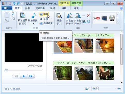Open the Movie Maker application menu button
This screenshot has width=125, height=94.
pos(7,8)
